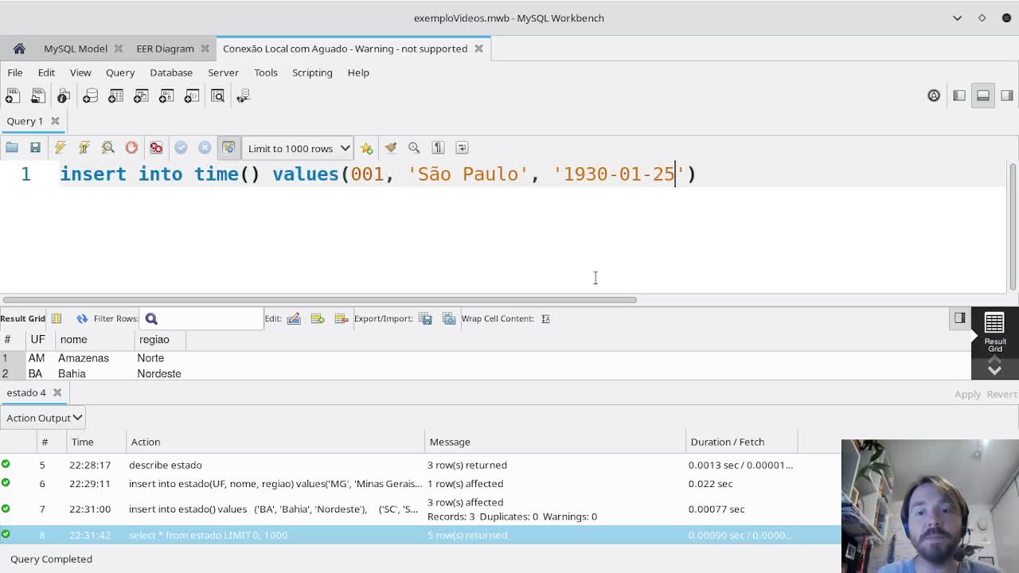
Task: Open the Server menu
Action: 223,72
